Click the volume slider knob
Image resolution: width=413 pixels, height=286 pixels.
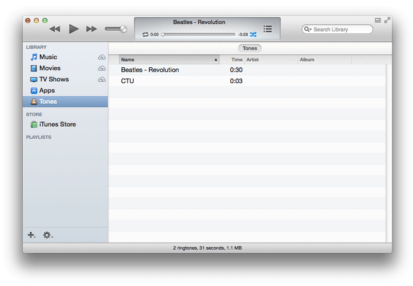(x=123, y=29)
